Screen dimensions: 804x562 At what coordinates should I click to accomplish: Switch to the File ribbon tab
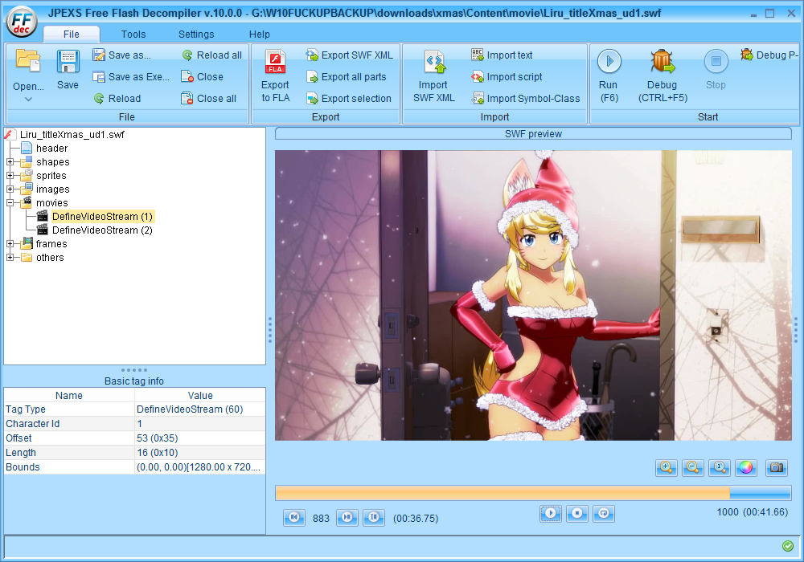point(72,35)
